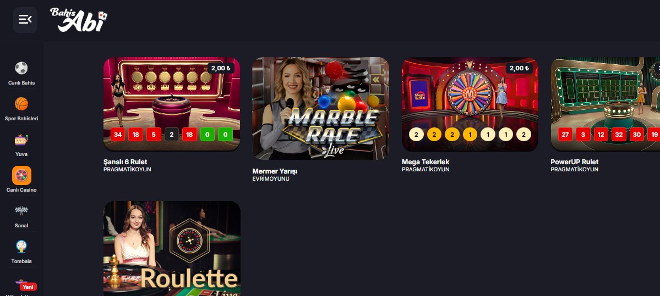
Task: Open Canlı Bahis soccer ball icon
Action: click(x=21, y=68)
